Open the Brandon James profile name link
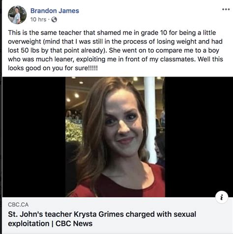The height and width of the screenshot is (234, 233). (55, 11)
